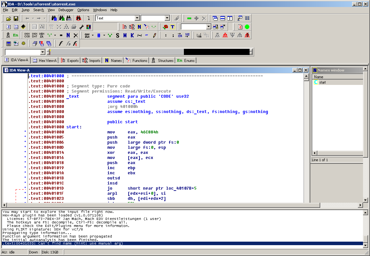Click the red cross-references tree icon
This screenshot has width=370, height=256.
[225, 35]
